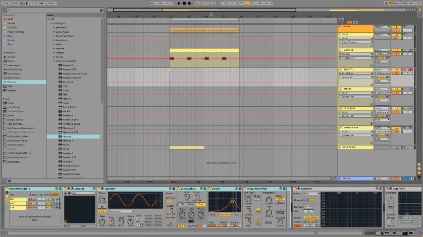The height and width of the screenshot is (237, 423).
Task: Click the Tap tempo button
Action: point(6,3)
